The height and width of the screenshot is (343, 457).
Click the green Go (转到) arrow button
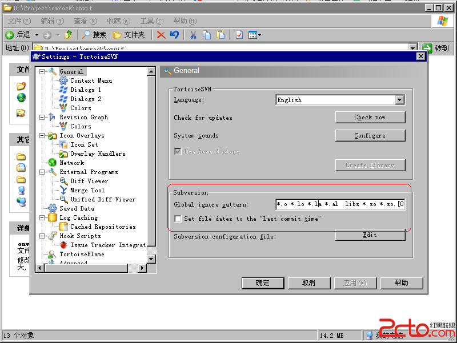427,48
